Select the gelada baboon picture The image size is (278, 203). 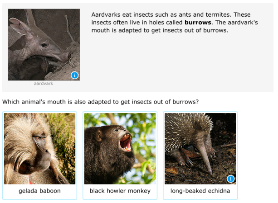click(39, 148)
